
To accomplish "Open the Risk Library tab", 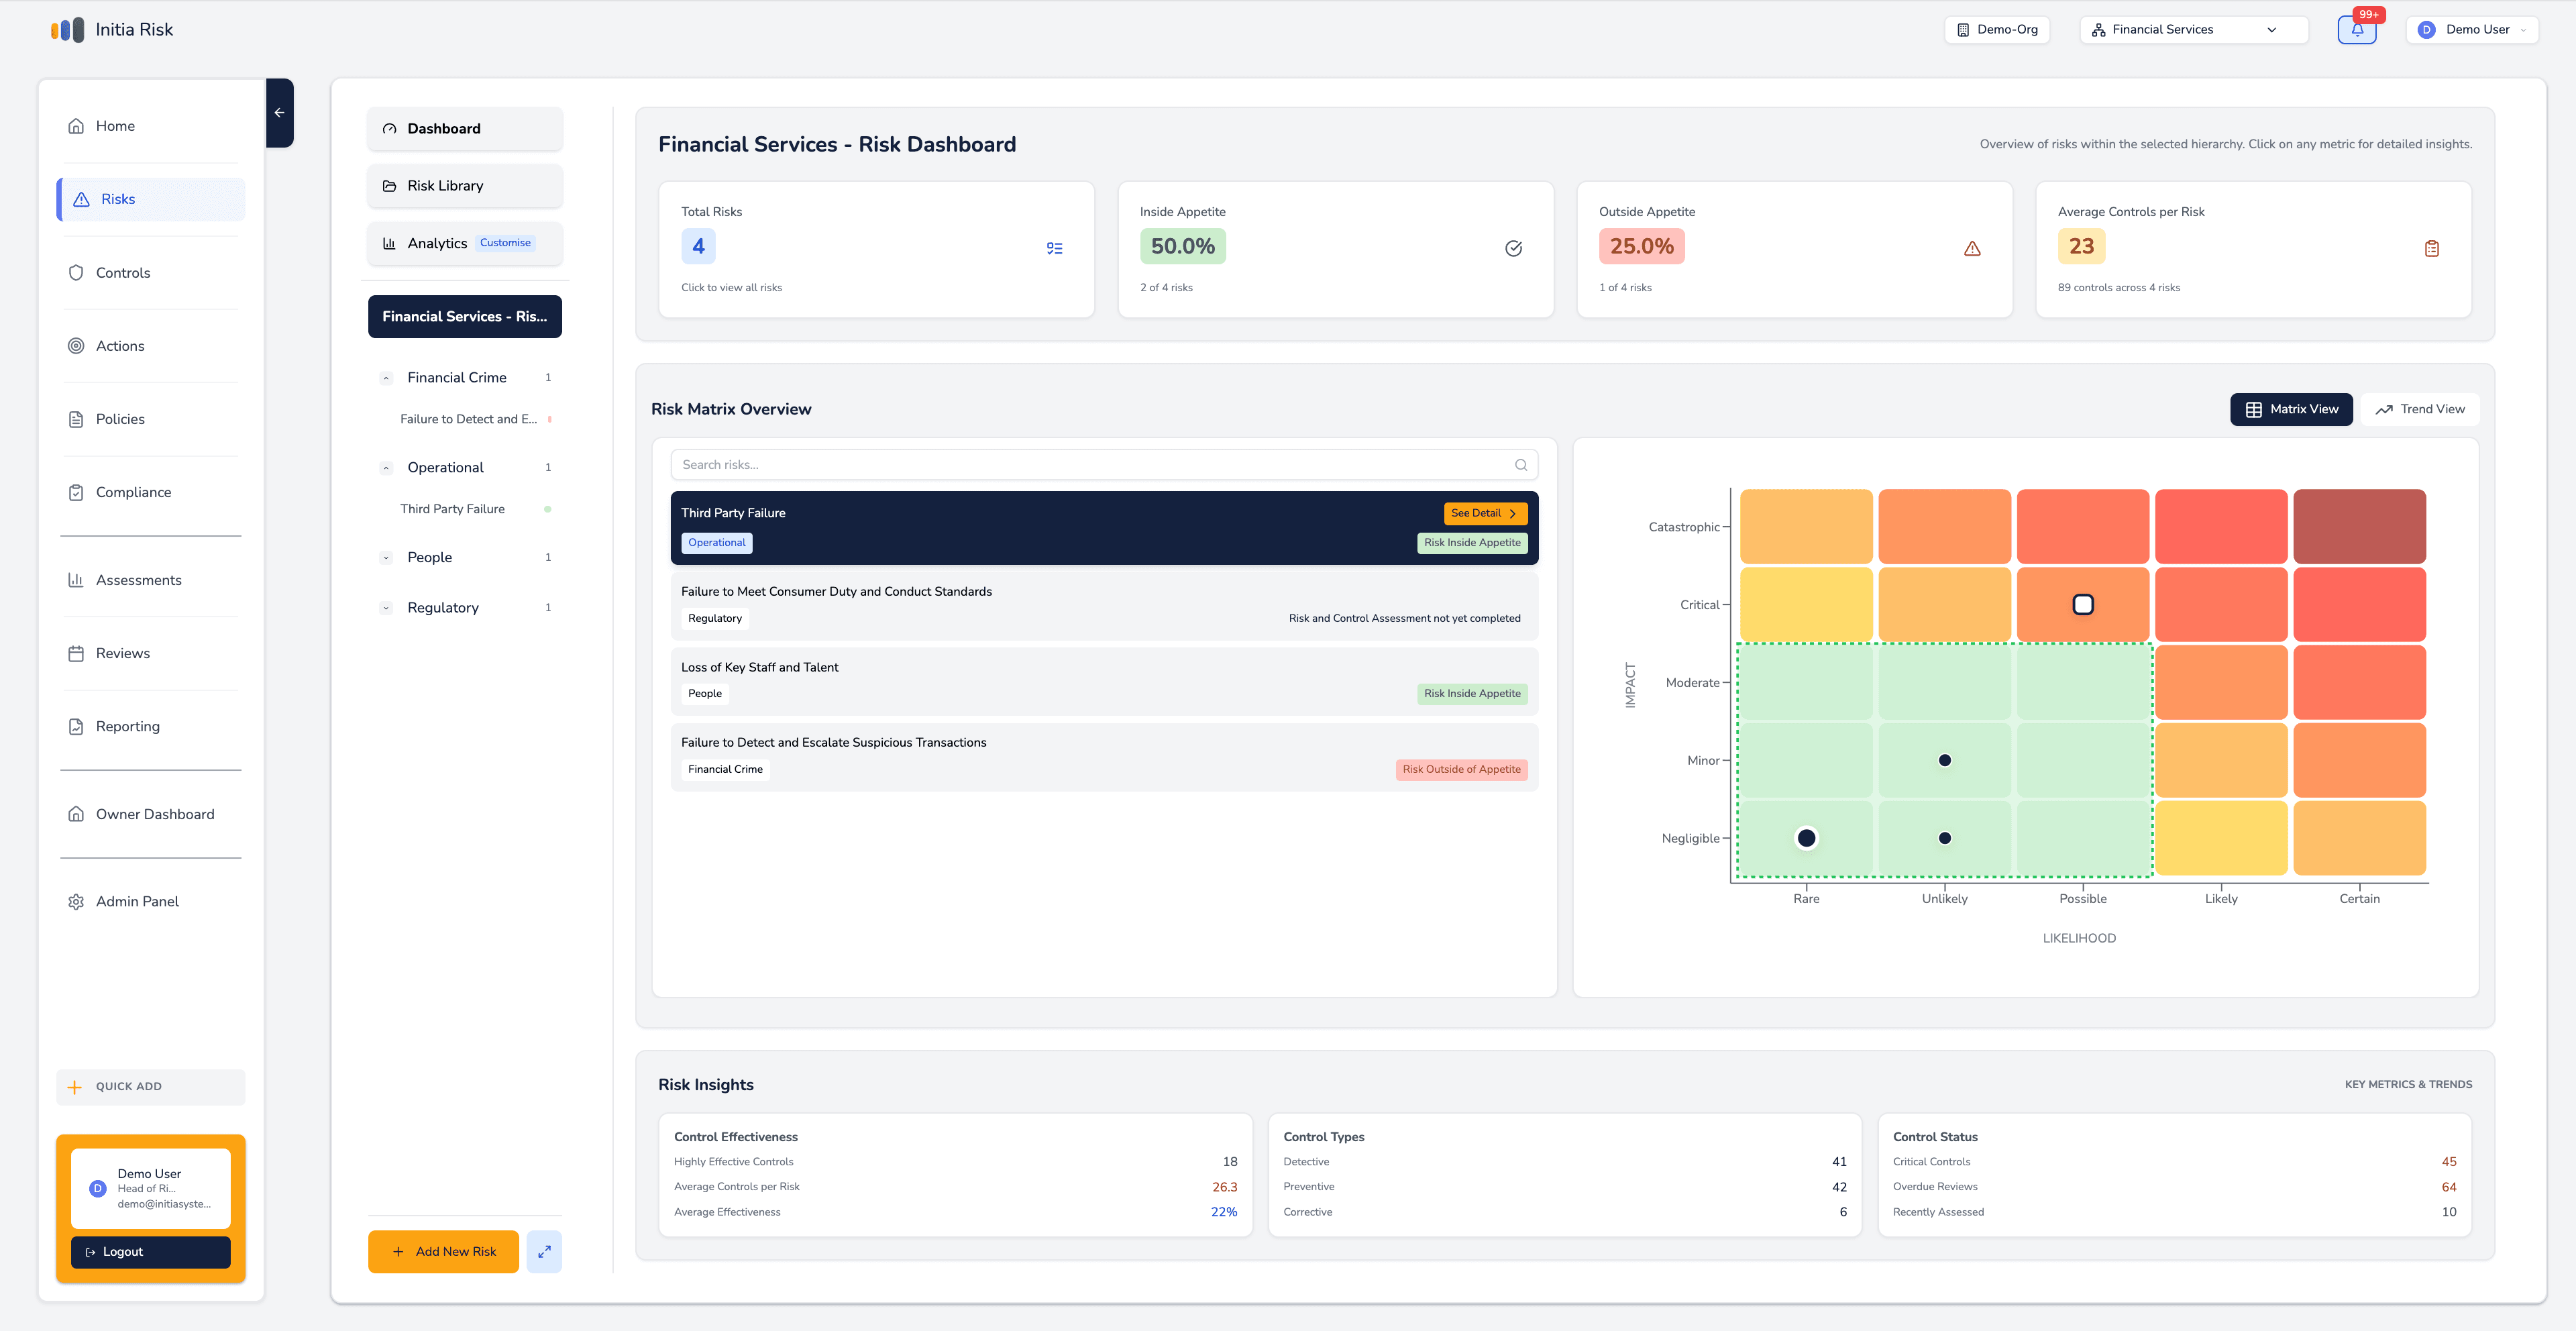I will [465, 186].
